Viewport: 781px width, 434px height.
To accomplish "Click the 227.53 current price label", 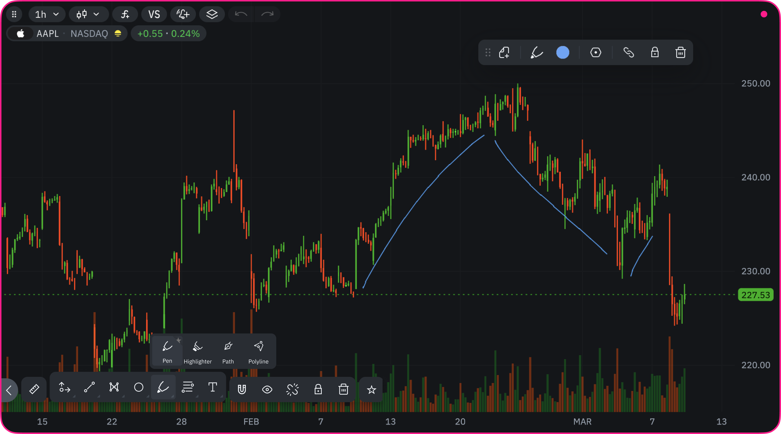I will pyautogui.click(x=755, y=295).
